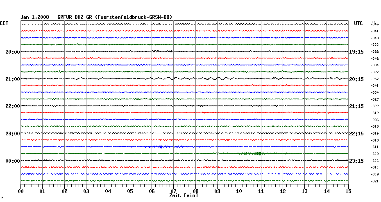Screen dimensions: 381x202
Task: Click the DC offset value -296
Action: (375, 120)
